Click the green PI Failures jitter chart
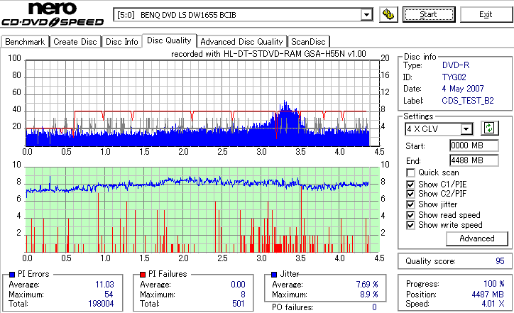This screenshot has width=514, height=313. (x=202, y=210)
